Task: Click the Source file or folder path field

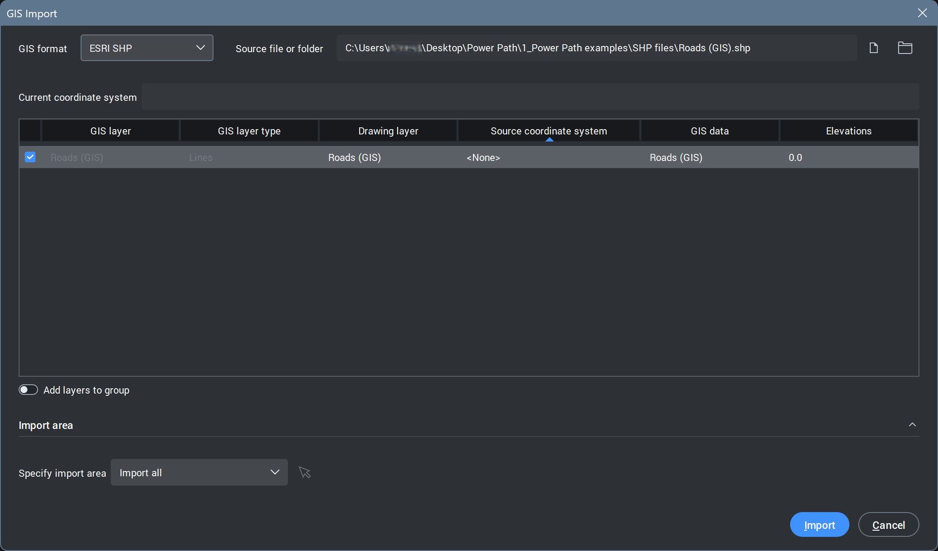Action: click(596, 48)
